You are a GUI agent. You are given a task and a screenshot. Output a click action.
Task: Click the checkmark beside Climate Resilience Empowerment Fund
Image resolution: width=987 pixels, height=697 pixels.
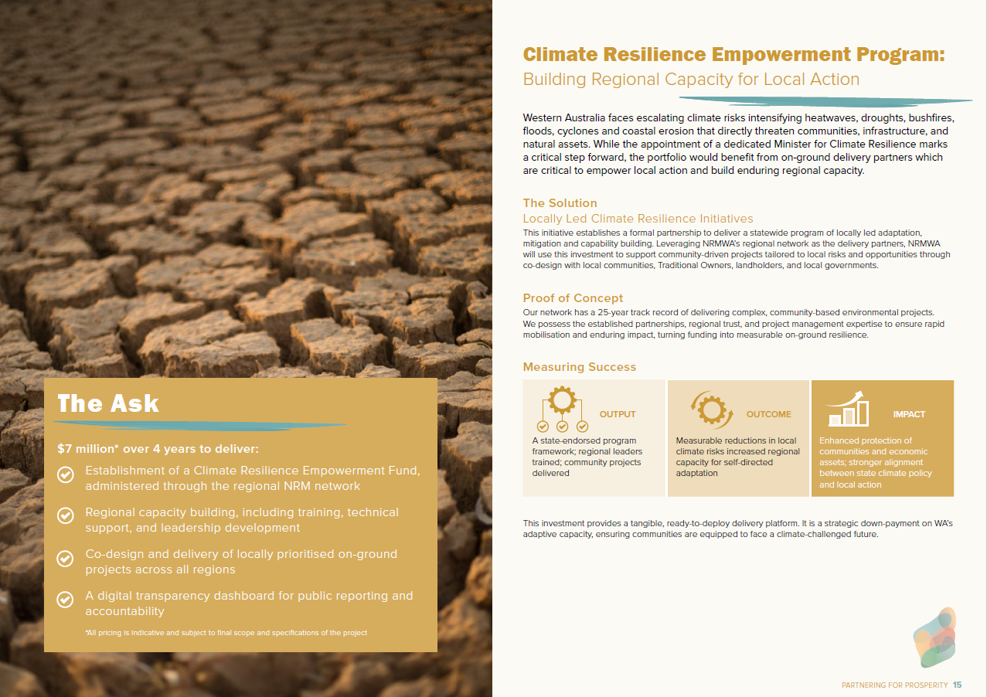pos(66,475)
